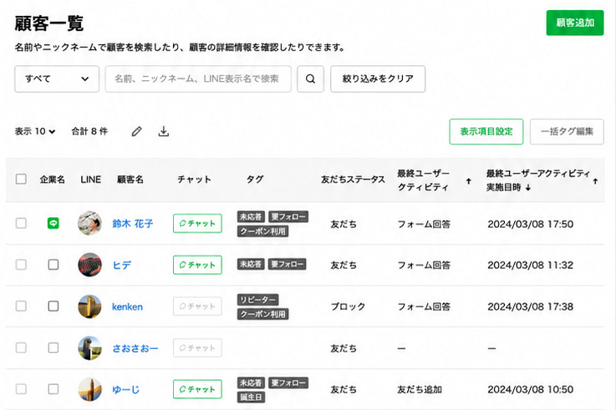616x410 pixels.
Task: Click date 2024/03/08 17:50
Action: [x=531, y=224]
